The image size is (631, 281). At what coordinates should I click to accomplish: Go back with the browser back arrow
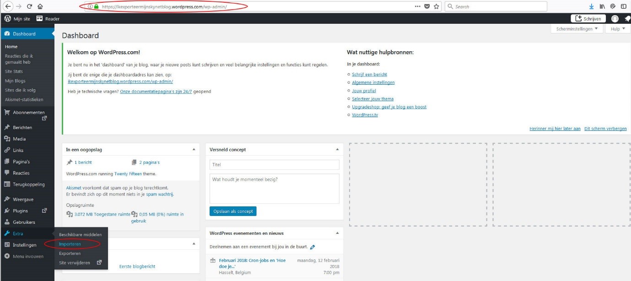point(8,6)
